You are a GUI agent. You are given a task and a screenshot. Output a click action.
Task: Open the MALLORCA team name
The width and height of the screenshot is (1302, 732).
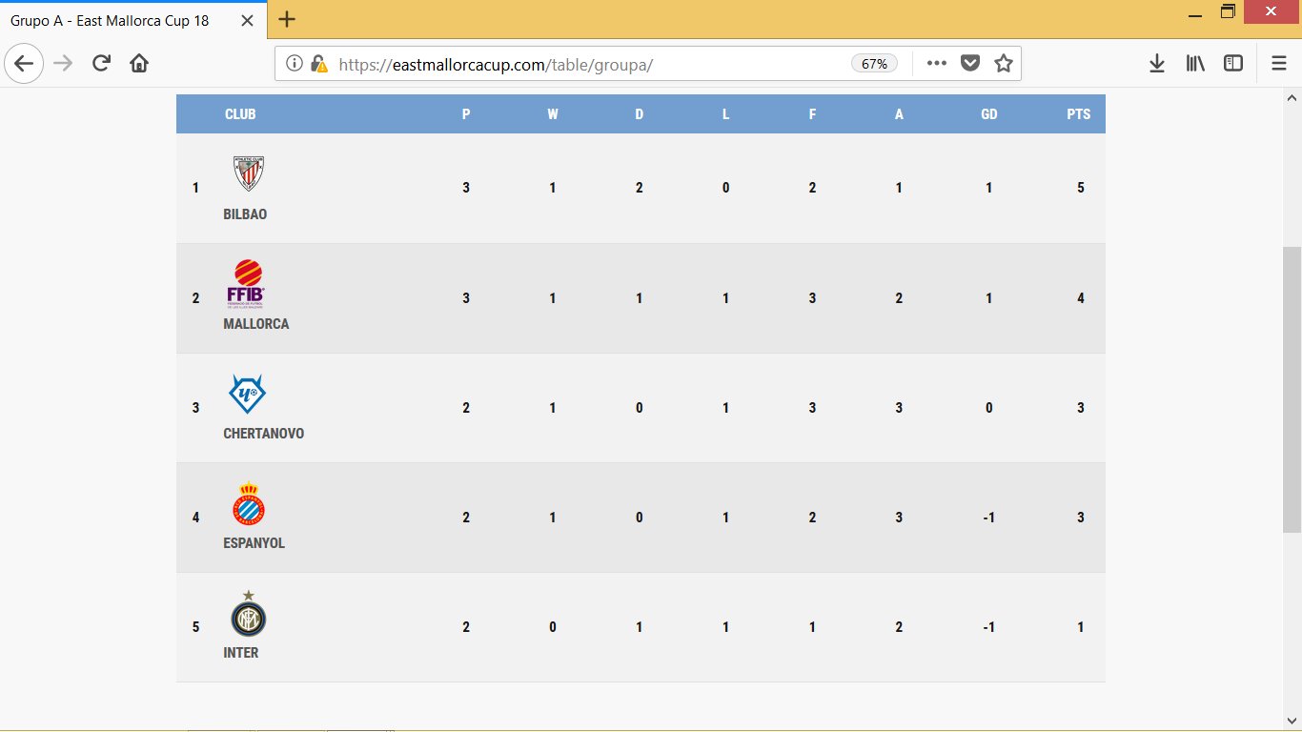256,324
